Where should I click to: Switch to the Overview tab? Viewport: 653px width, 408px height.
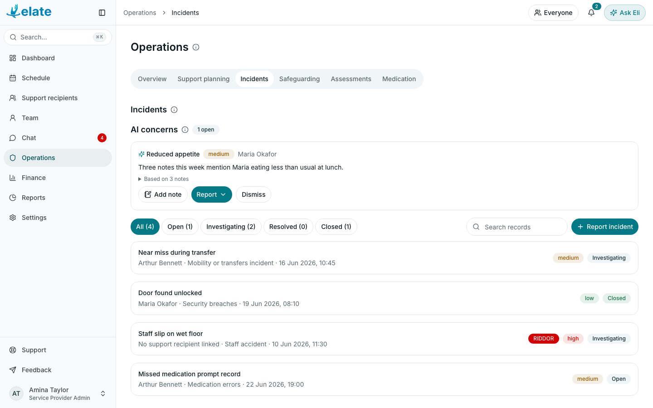pos(152,79)
